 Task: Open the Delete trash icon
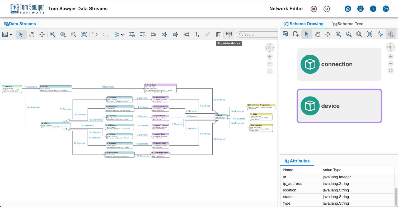coord(218,34)
